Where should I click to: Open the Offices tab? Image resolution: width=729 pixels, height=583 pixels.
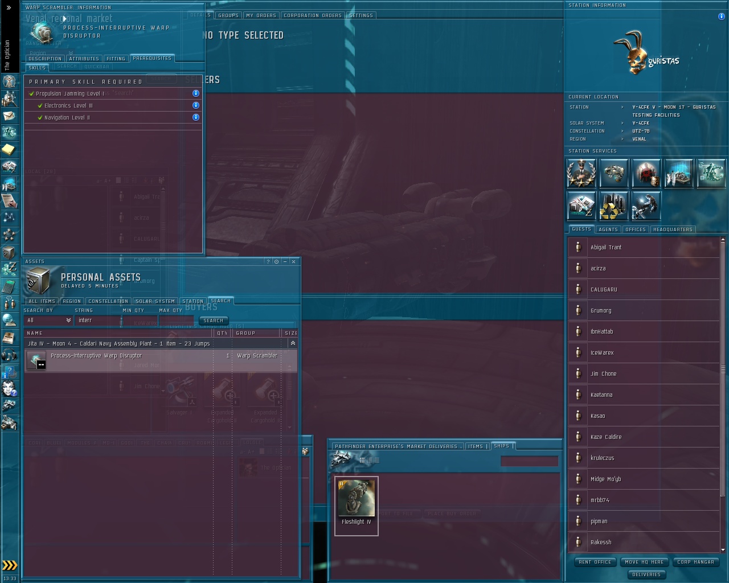point(636,229)
